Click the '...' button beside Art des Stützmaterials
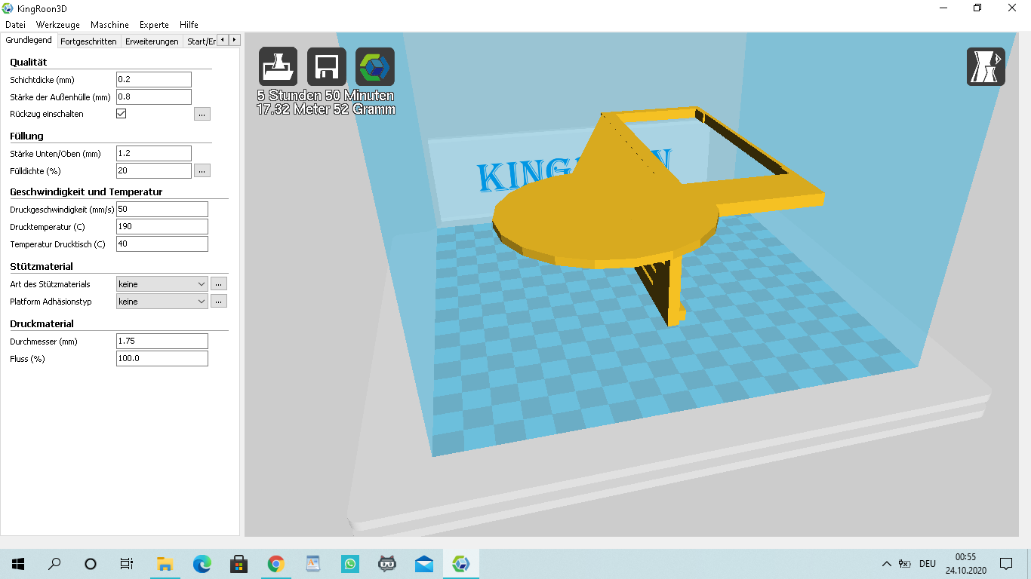 [219, 284]
